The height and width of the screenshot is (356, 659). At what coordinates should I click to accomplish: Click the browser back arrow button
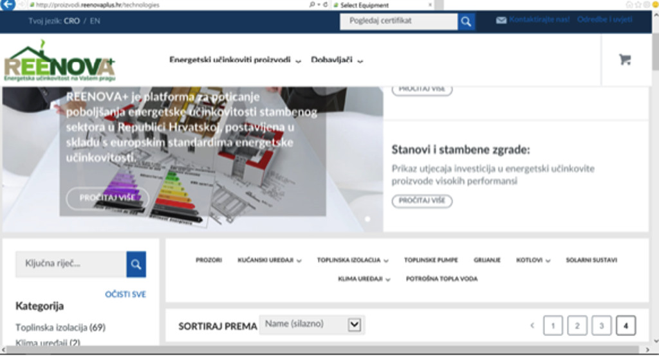click(x=8, y=4)
